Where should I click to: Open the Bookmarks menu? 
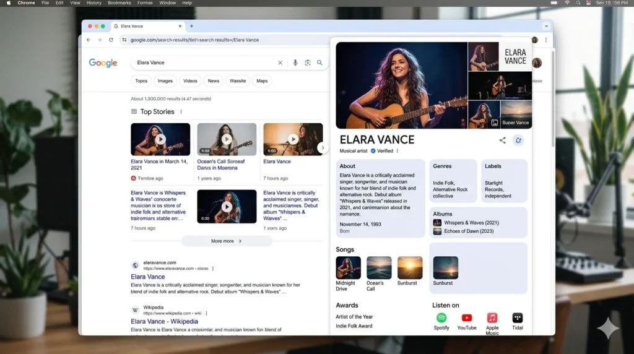[x=119, y=3]
